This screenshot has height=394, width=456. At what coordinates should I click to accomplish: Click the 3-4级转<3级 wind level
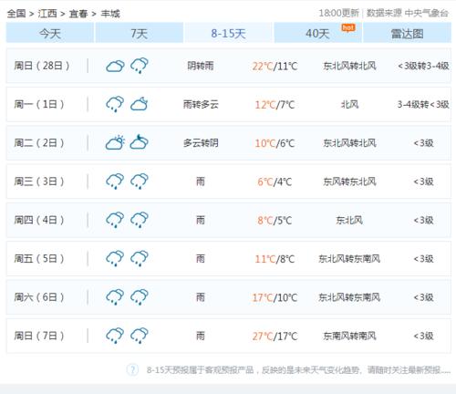tap(423, 104)
